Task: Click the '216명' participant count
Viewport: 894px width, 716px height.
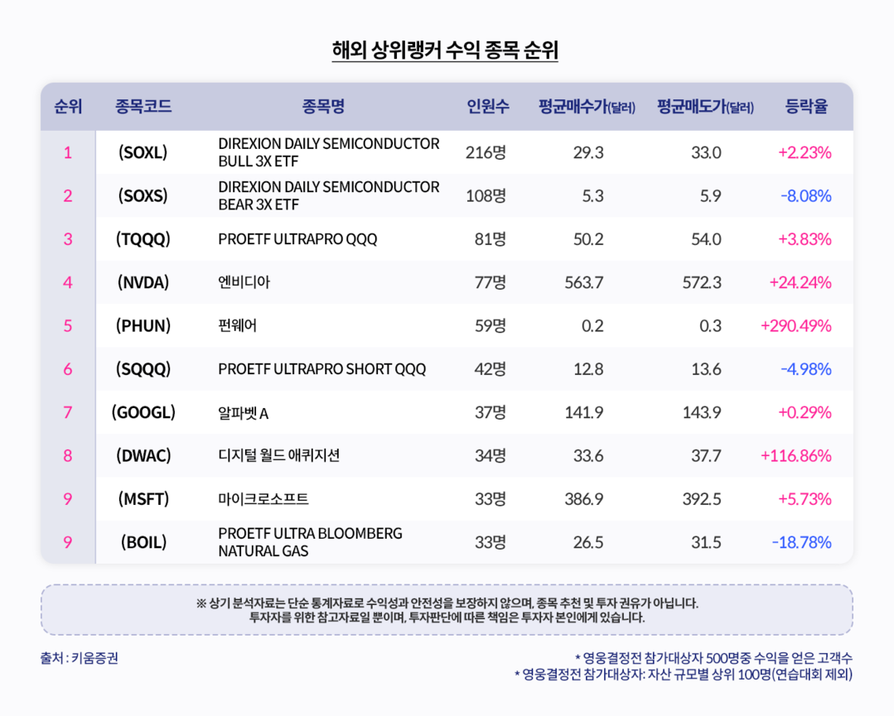Action: pyautogui.click(x=486, y=152)
